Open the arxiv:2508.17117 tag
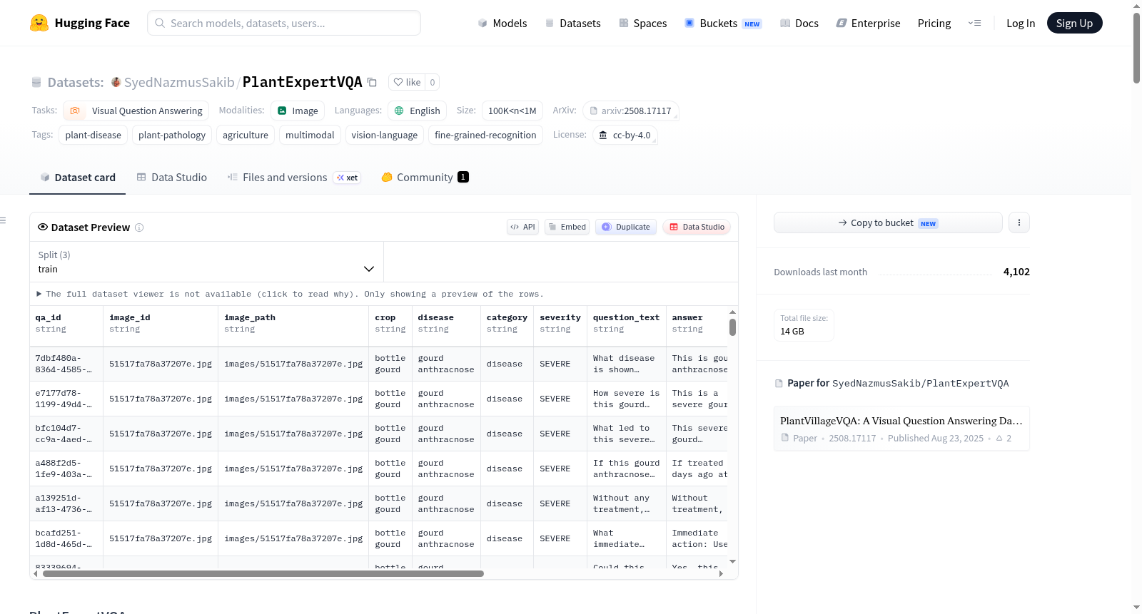Image resolution: width=1142 pixels, height=614 pixels. point(631,111)
